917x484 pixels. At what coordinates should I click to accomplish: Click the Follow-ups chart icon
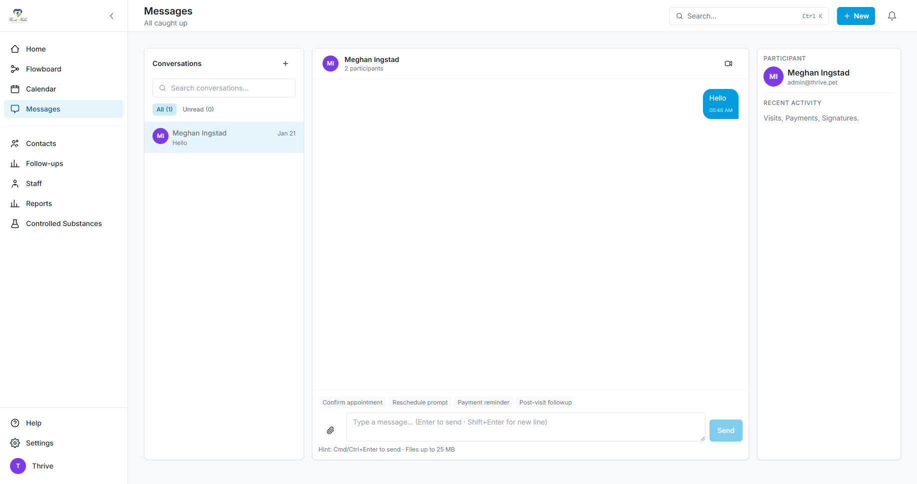[15, 163]
